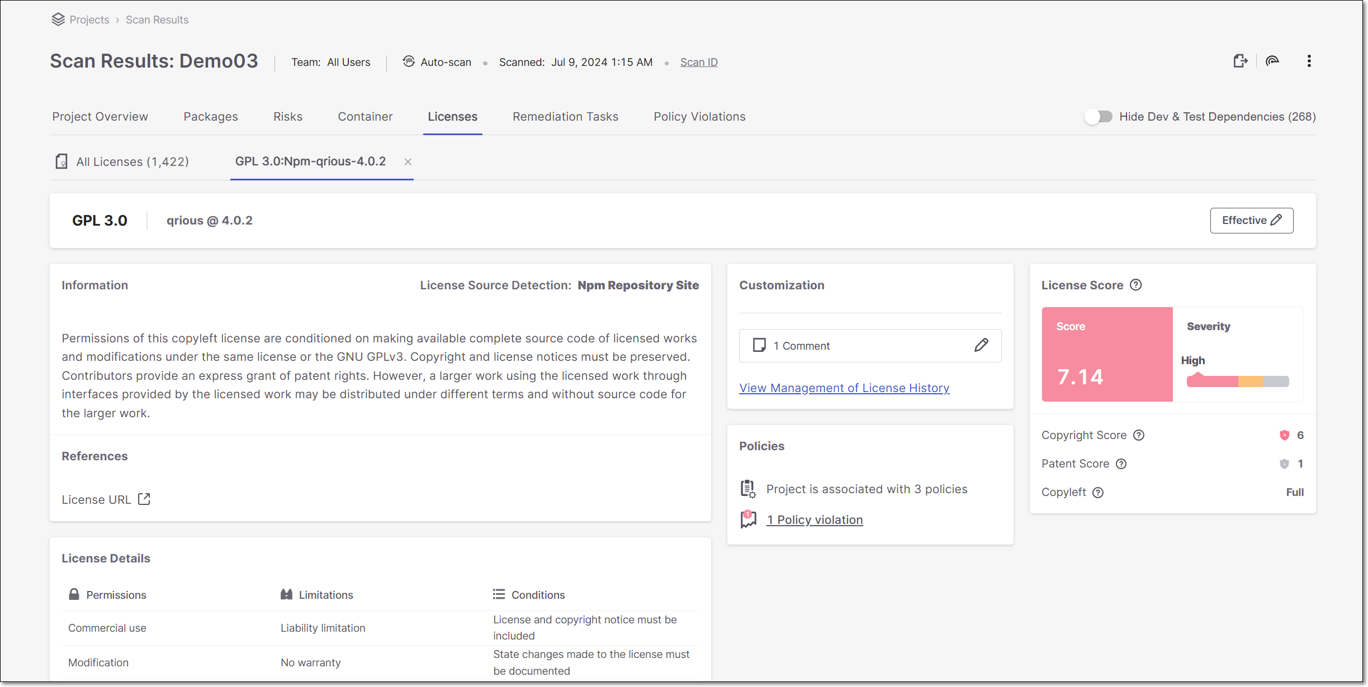Click the pink 7.14 Score tile
This screenshot has height=687, width=1368.
point(1107,354)
